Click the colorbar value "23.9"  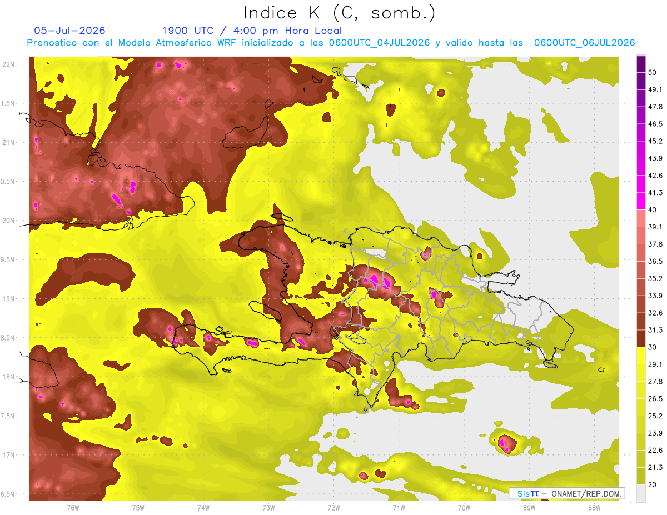[x=655, y=433]
